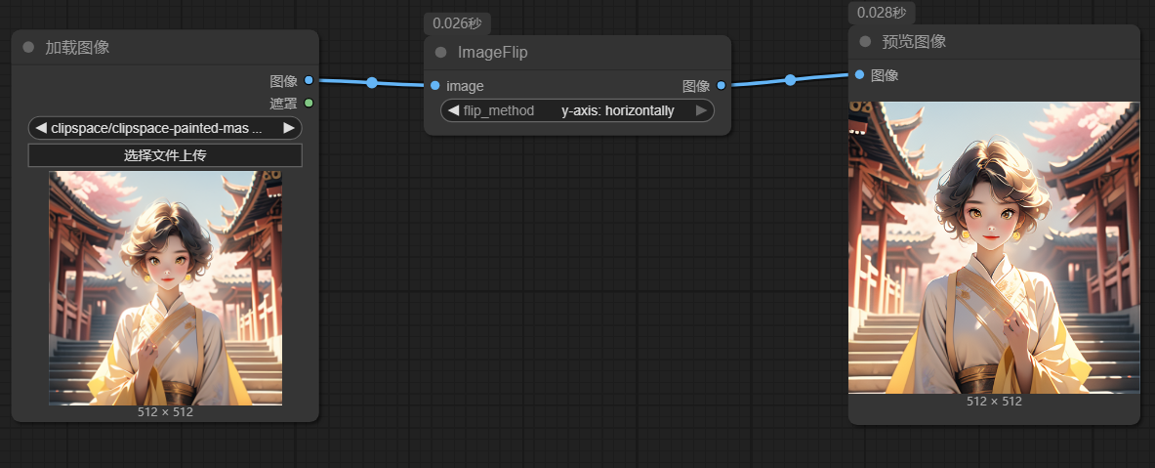
Task: Click link midpoint between 加载图像 and ImageFlip
Action: (372, 83)
